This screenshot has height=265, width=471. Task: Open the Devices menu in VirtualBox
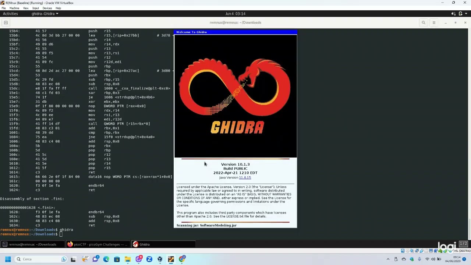[47, 8]
